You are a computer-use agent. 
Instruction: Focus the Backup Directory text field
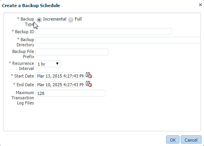[118, 40]
